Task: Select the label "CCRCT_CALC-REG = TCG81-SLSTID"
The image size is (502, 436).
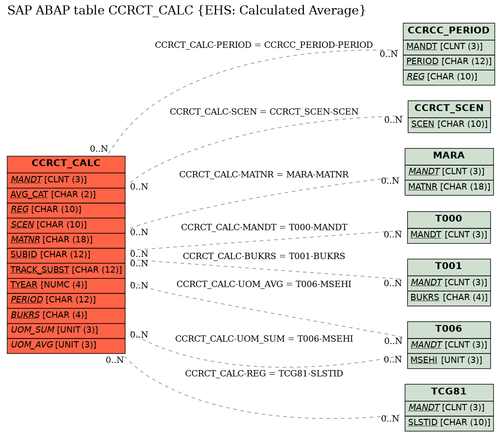Action: [264, 374]
